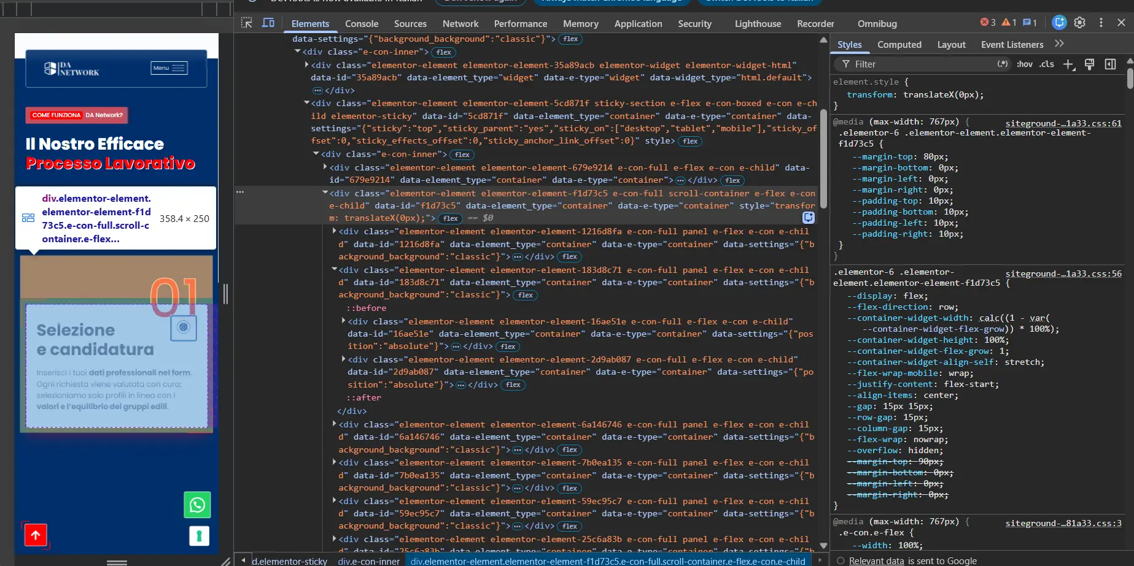Toggle the .cls element classes button
1134x566 pixels.
[1047, 64]
